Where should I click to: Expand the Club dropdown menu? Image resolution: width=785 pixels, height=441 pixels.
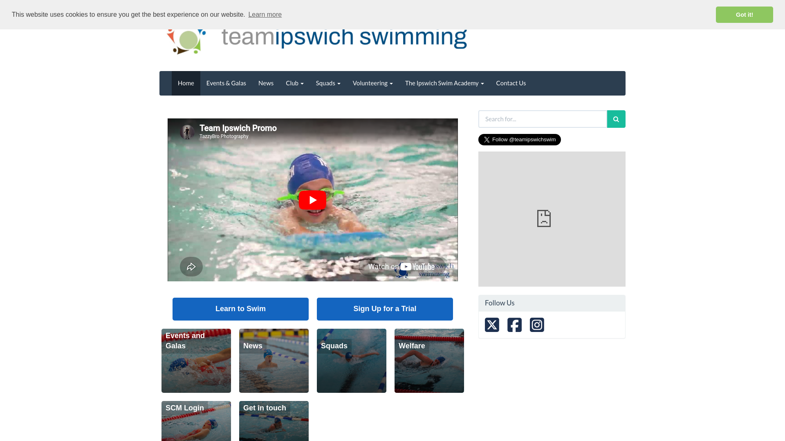point(294,83)
